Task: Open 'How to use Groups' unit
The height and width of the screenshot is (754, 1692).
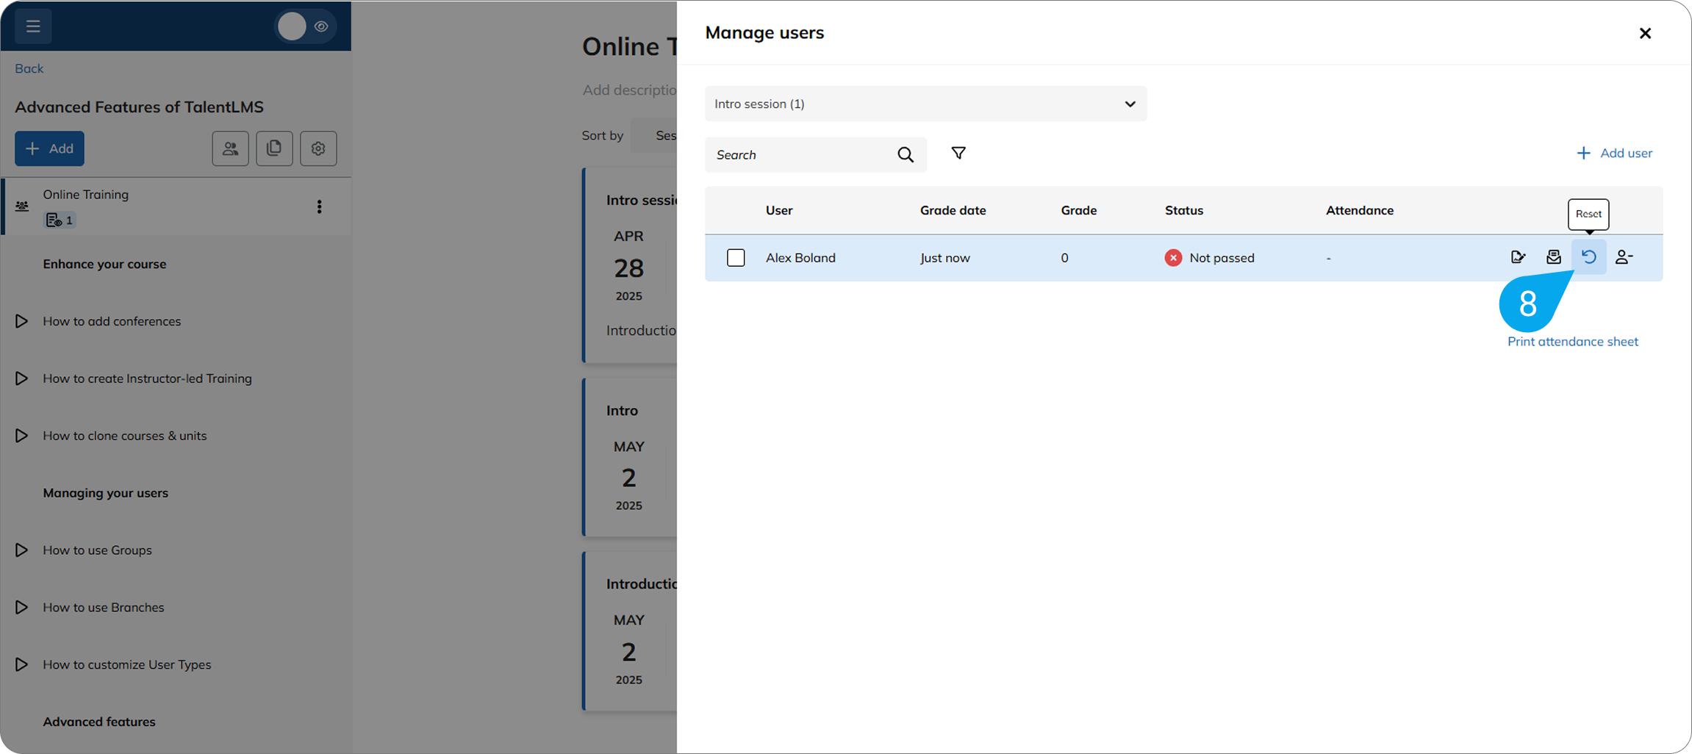Action: coord(97,550)
